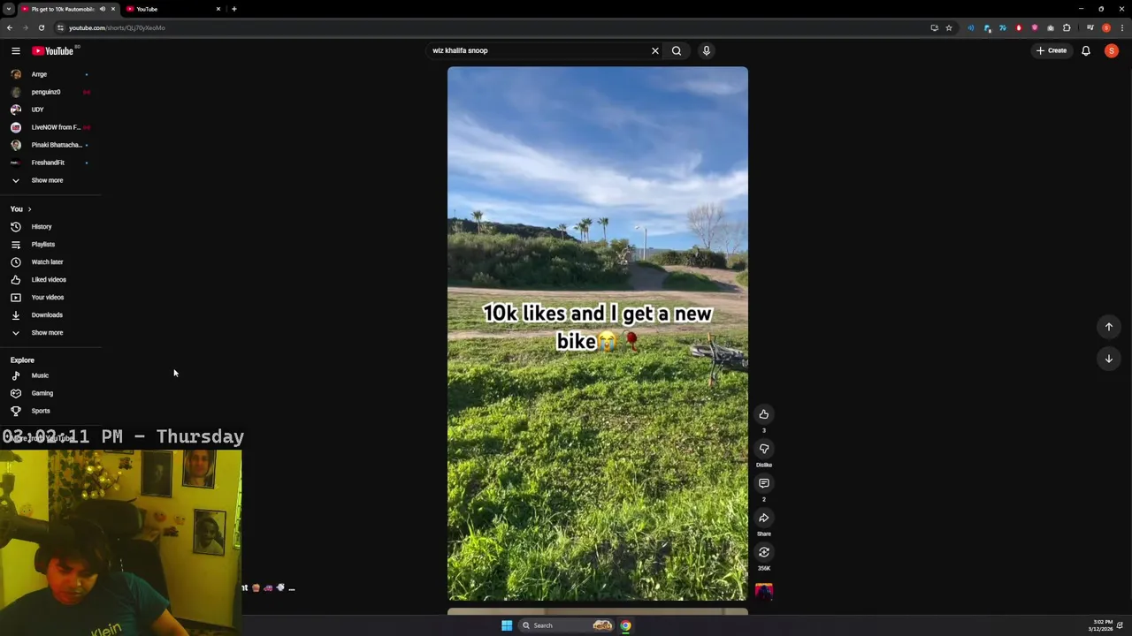Viewport: 1132px width, 636px height.
Task: Open Chrome three-dot menu
Action: (1122, 27)
